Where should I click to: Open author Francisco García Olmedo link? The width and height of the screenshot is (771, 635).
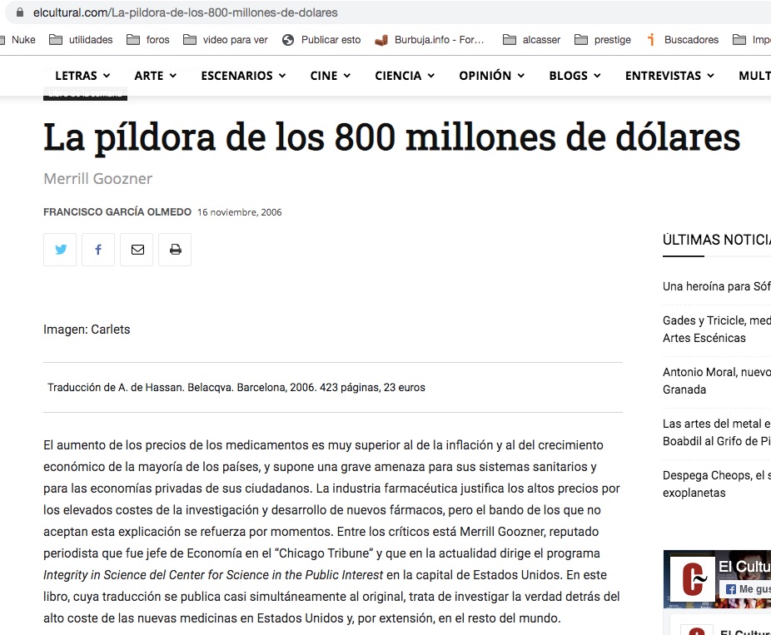(x=117, y=212)
